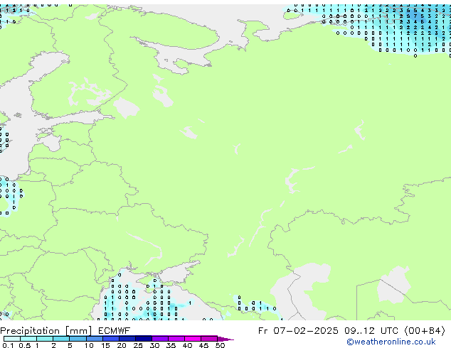Select the 35–40 mm magenta legend box

click(176, 339)
